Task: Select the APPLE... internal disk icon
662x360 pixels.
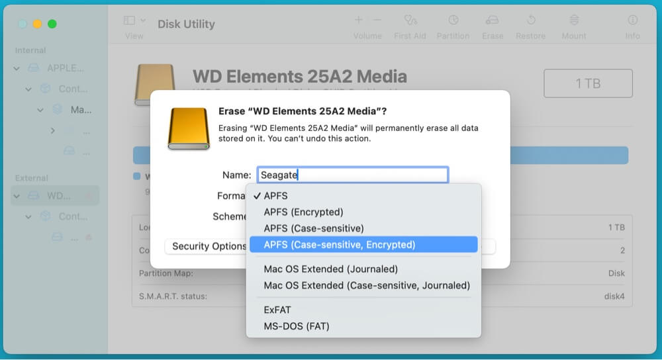Action: point(33,68)
